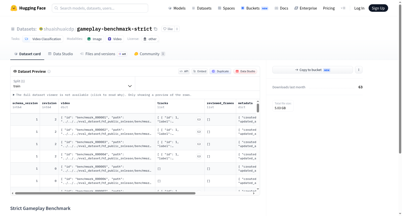This screenshot has width=402, height=216.
Task: Expand the full dataset viewer notice
Action: [102, 95]
